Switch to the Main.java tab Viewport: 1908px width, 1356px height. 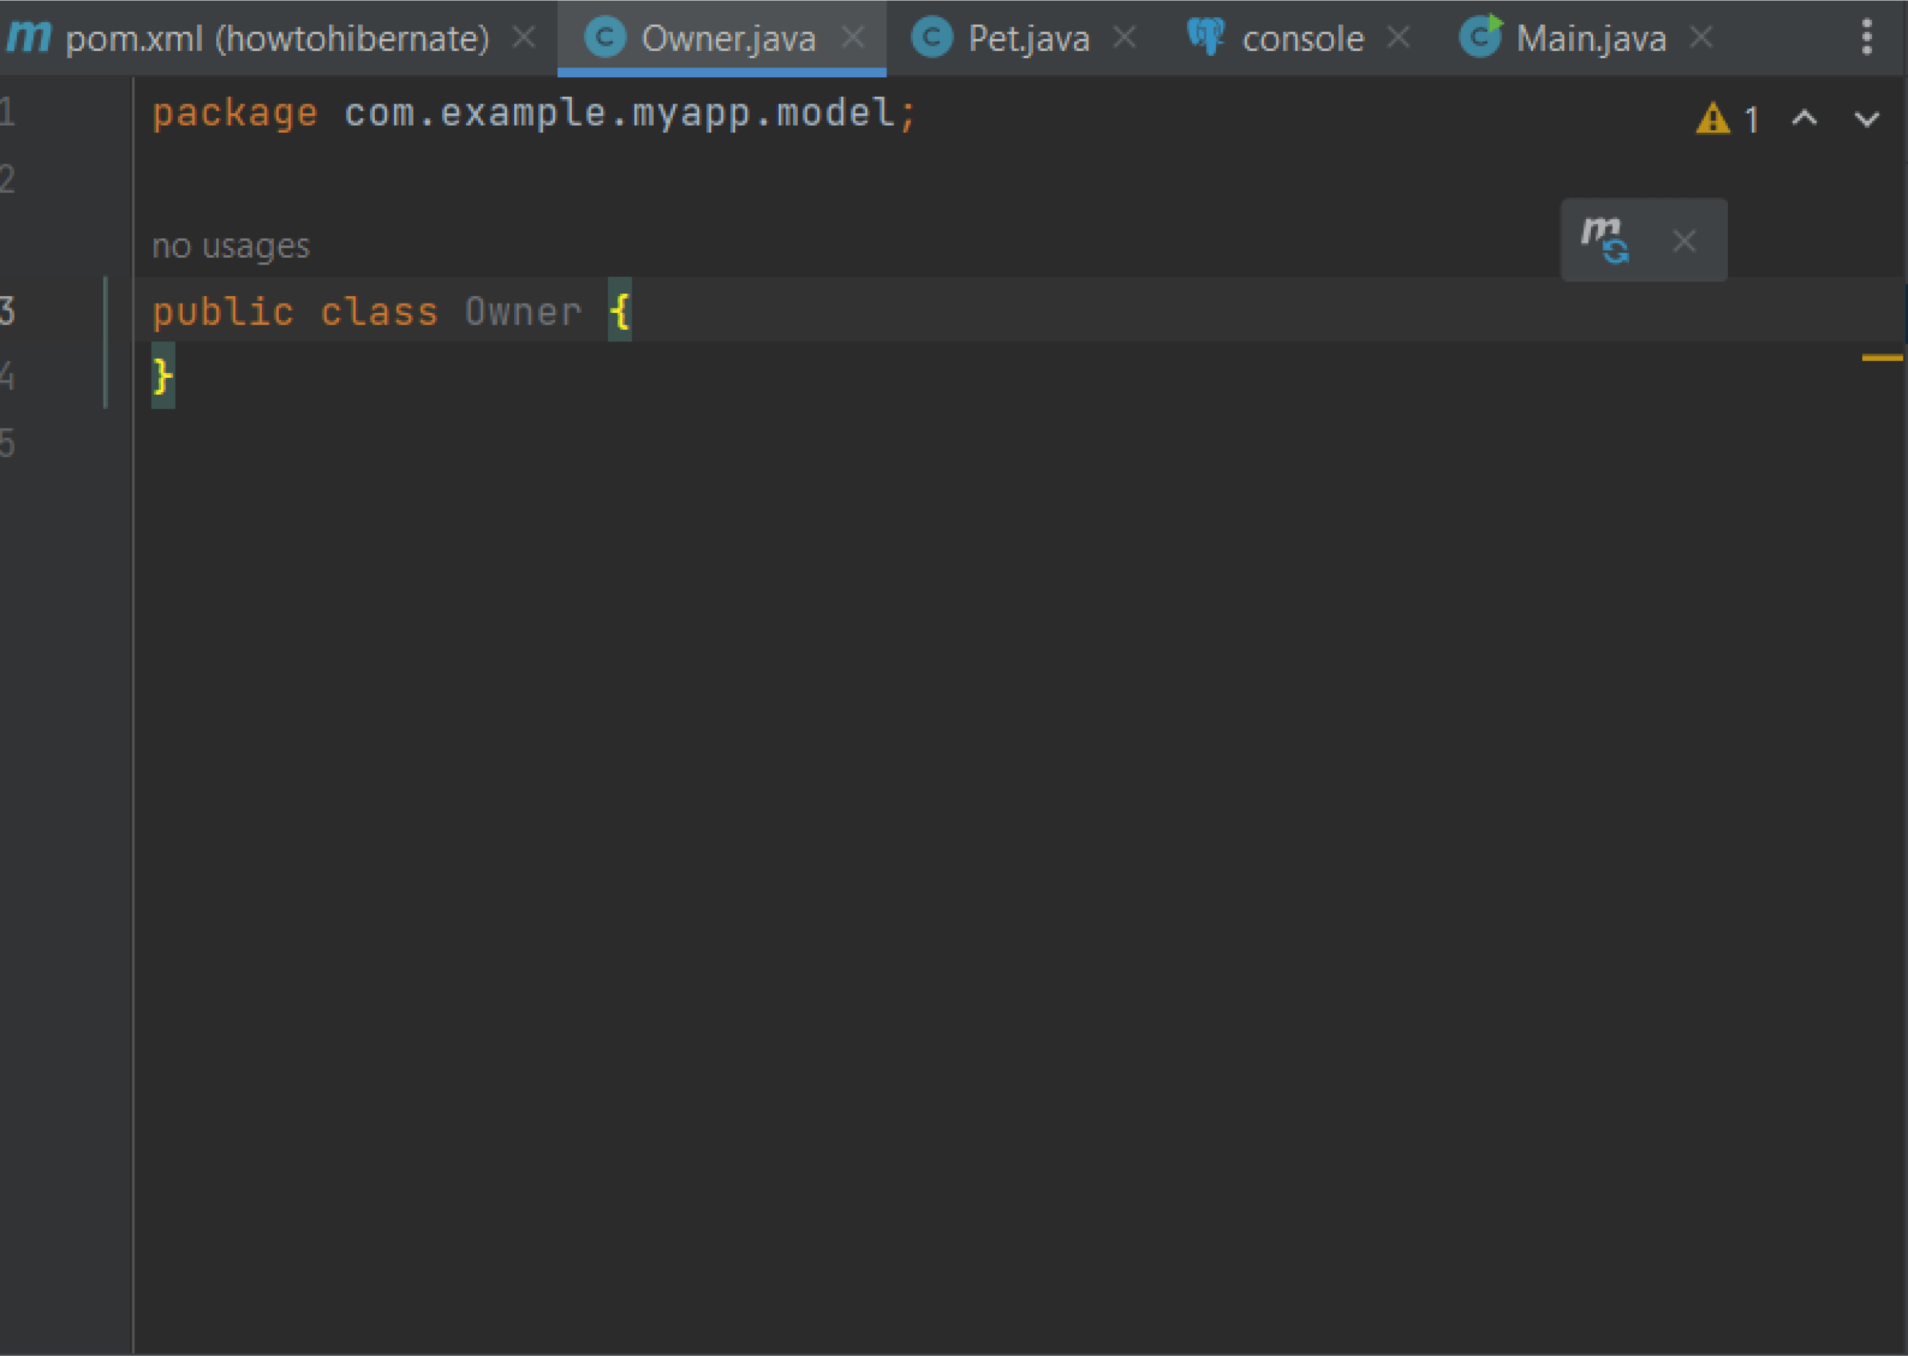pyautogui.click(x=1590, y=38)
